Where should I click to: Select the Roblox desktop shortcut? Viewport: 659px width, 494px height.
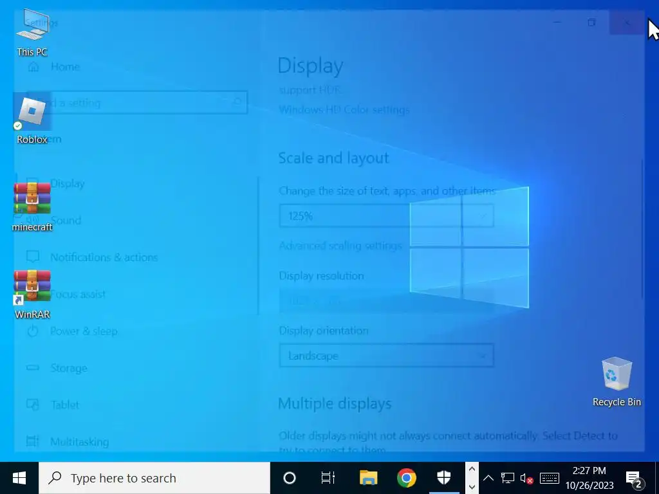[x=32, y=120]
